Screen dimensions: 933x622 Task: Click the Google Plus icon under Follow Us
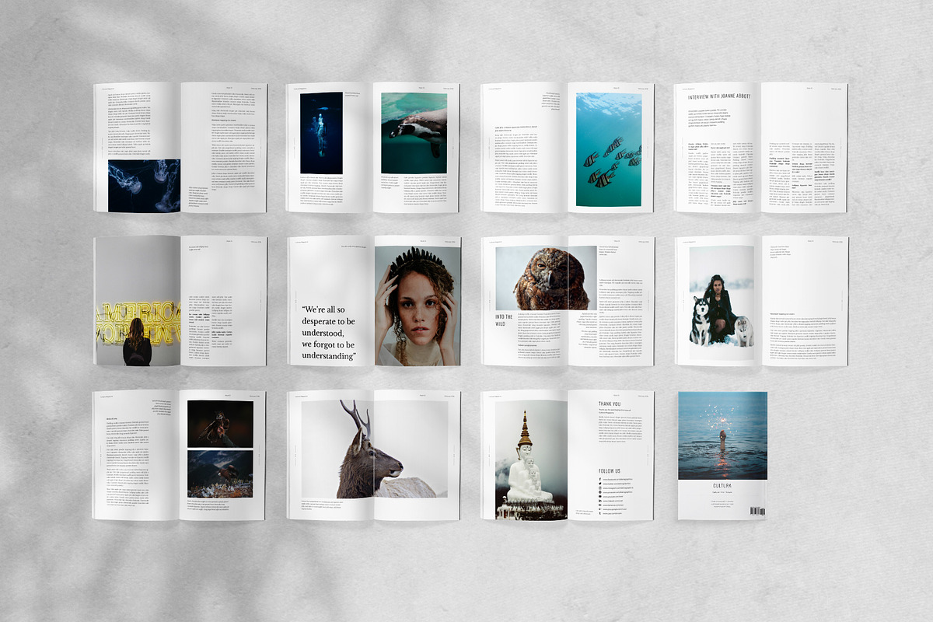pos(600,509)
